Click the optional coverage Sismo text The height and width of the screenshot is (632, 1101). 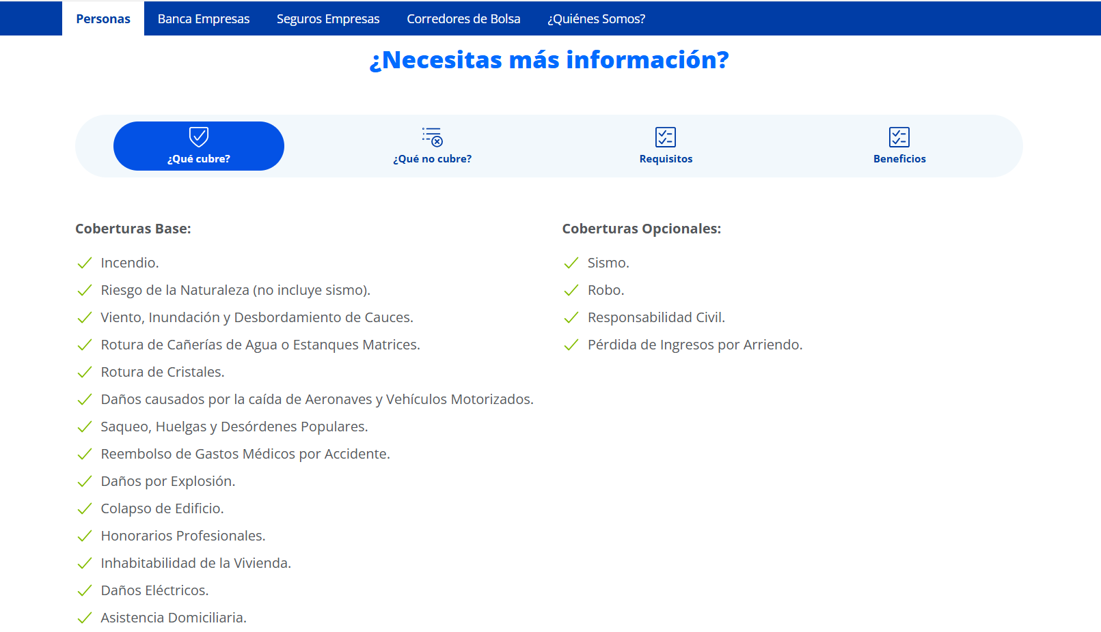tap(609, 263)
